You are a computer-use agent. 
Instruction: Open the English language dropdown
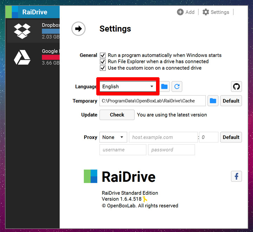coord(128,86)
